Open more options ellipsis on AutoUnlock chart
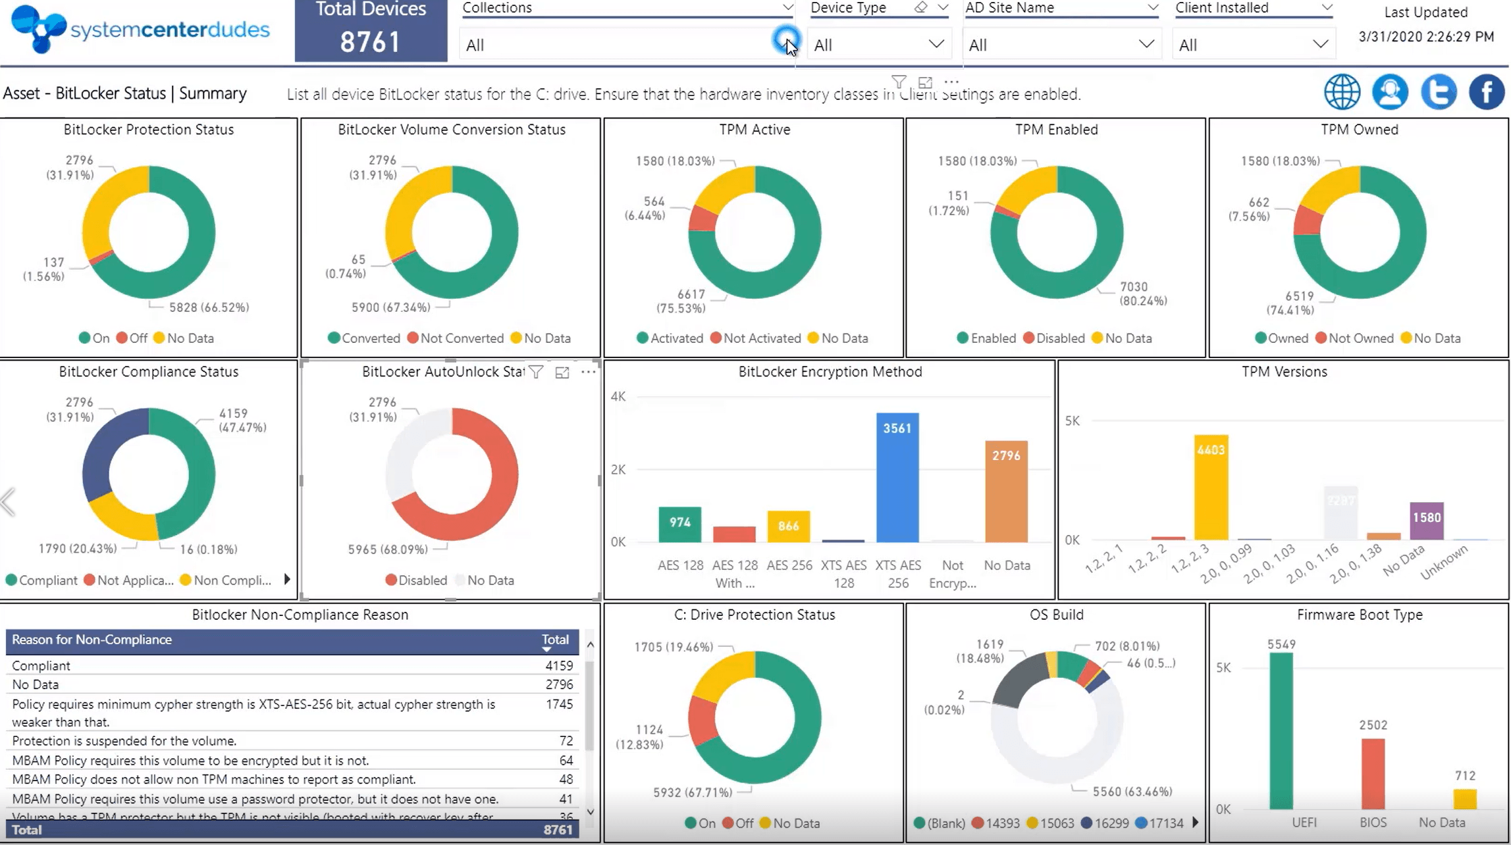1511x845 pixels. click(x=588, y=372)
